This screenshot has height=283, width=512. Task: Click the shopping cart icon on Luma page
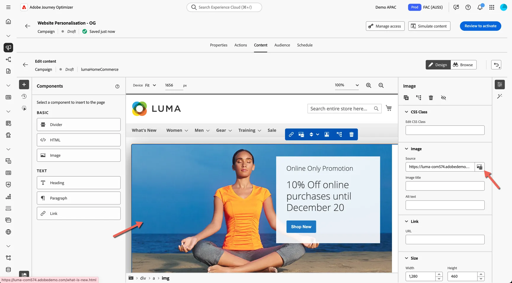point(389,108)
